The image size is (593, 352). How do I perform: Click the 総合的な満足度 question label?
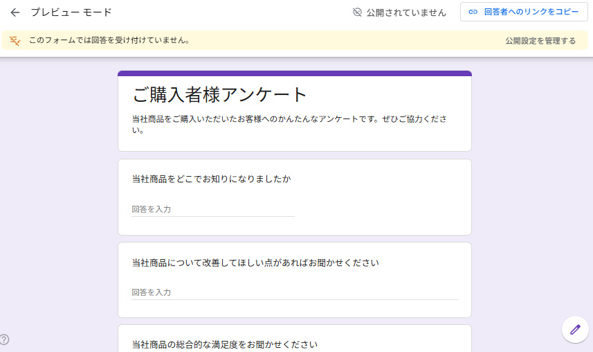(224, 344)
